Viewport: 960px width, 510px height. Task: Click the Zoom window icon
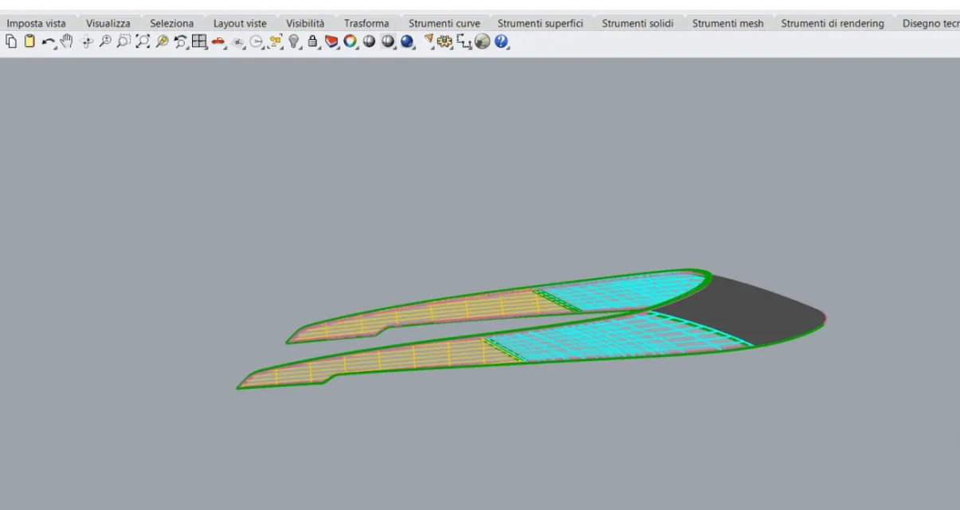[x=123, y=41]
